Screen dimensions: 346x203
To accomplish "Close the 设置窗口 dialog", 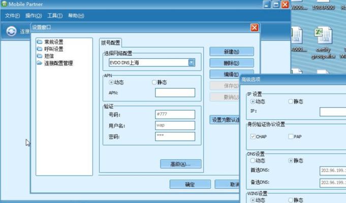I will [255, 27].
